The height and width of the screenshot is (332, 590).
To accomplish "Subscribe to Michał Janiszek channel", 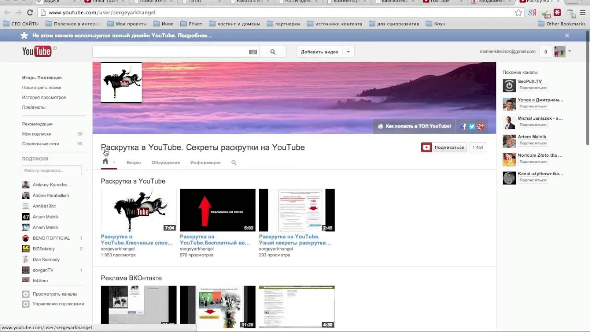I will point(533,125).
